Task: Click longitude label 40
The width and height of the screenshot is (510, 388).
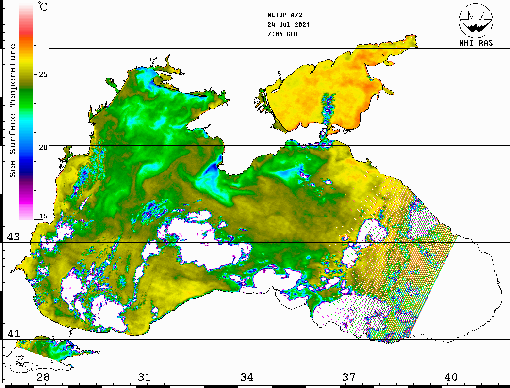Action: [x=451, y=377]
